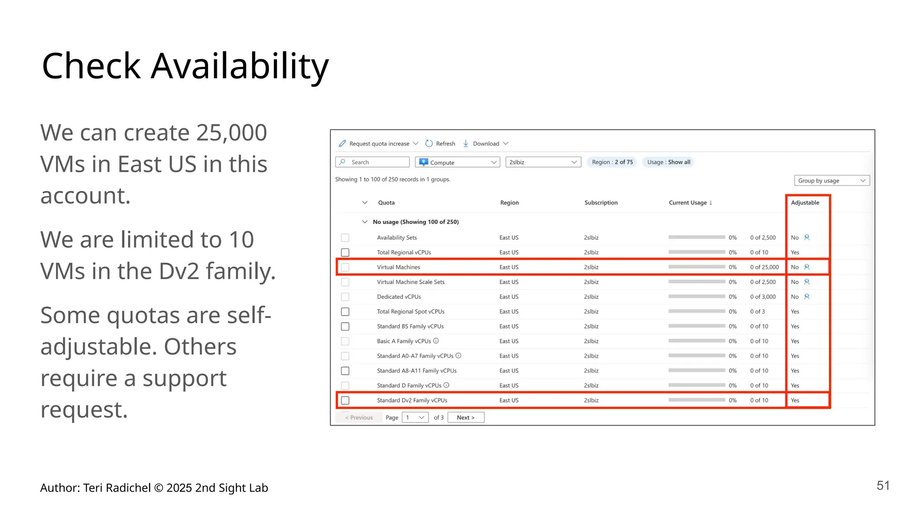Click the '0 of 3' usage value
This screenshot has width=912, height=513.
757,312
